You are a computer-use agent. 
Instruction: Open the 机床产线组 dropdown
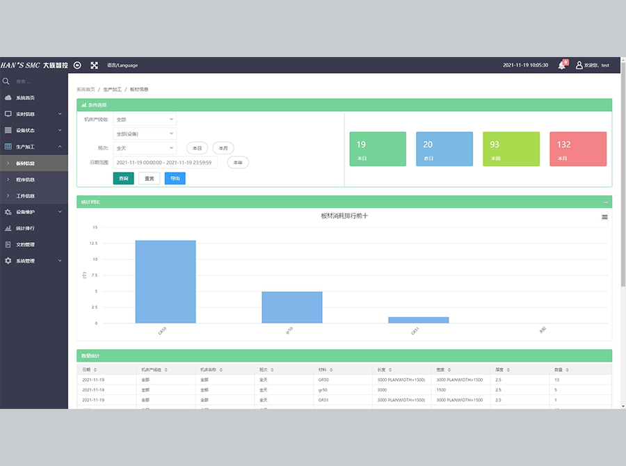[x=145, y=120]
